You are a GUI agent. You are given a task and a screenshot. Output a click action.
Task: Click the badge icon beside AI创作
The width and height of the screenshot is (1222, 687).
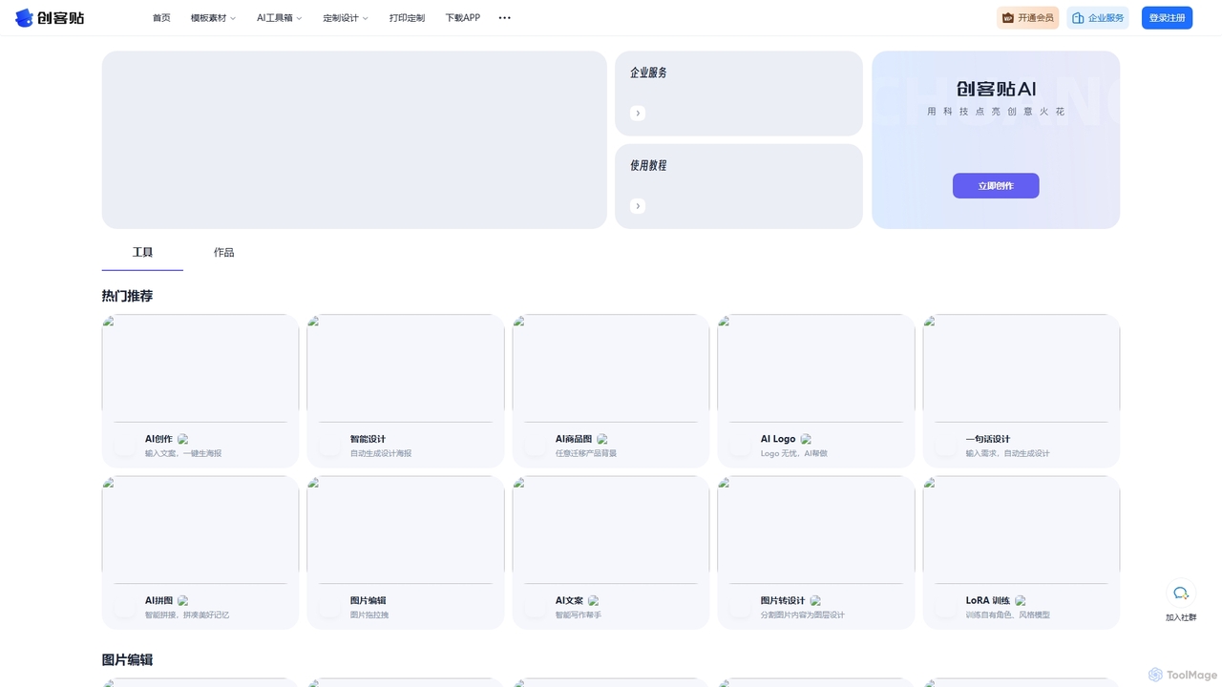pyautogui.click(x=183, y=439)
